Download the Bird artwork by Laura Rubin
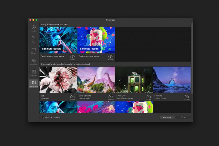Viewport: 219px width, 146px height. coord(73,96)
